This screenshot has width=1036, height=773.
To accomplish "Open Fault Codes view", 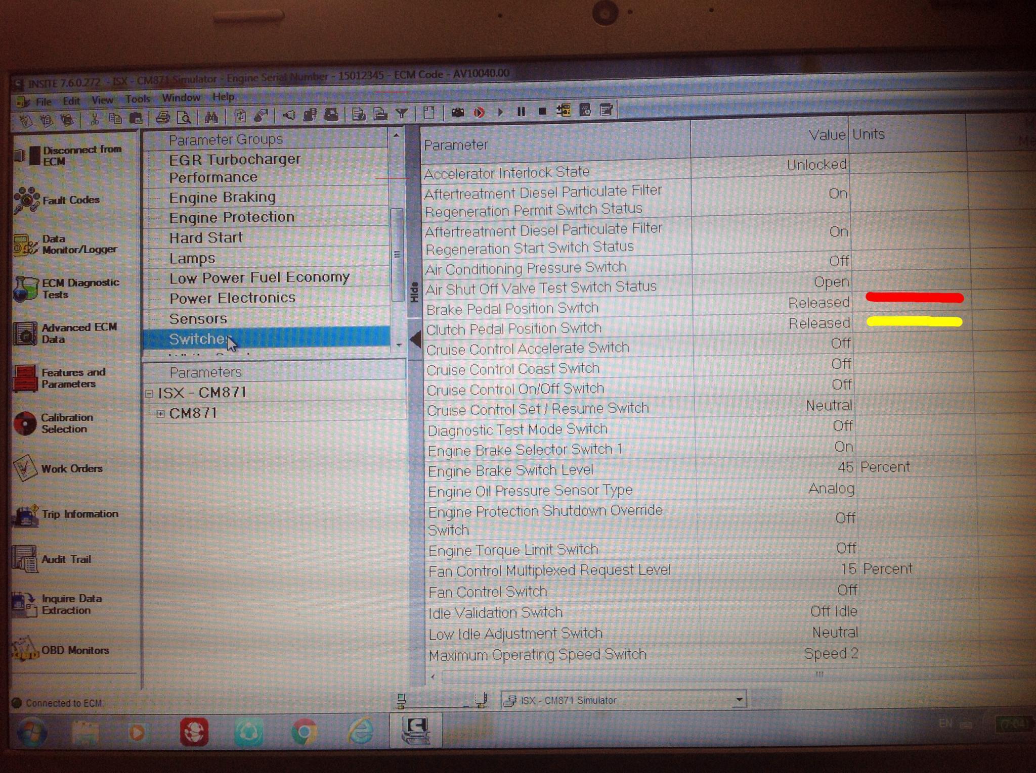I will coord(57,200).
